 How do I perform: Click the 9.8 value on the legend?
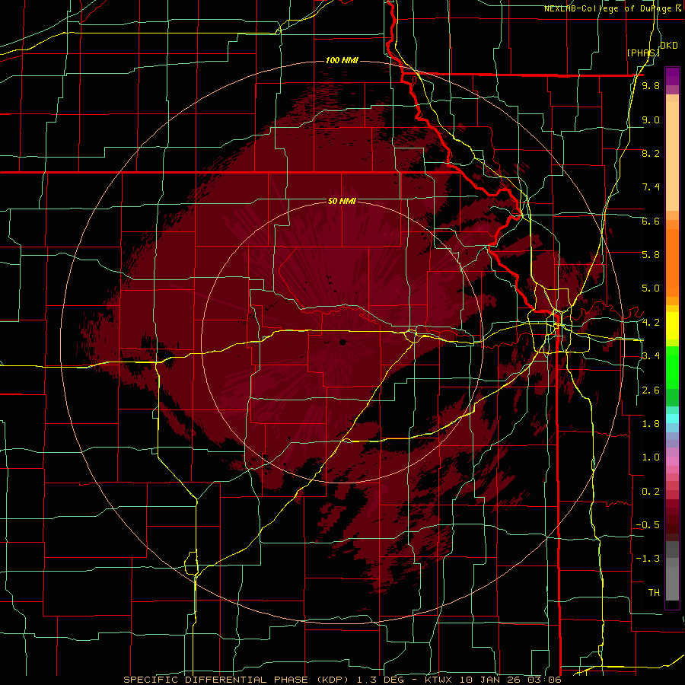pyautogui.click(x=651, y=85)
